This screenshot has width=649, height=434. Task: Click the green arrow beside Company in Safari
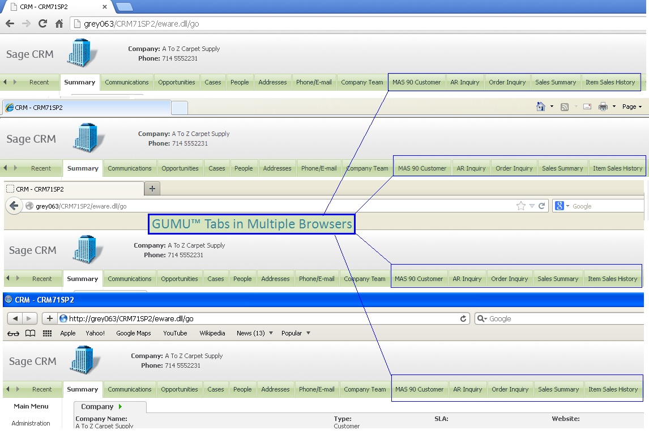click(121, 407)
